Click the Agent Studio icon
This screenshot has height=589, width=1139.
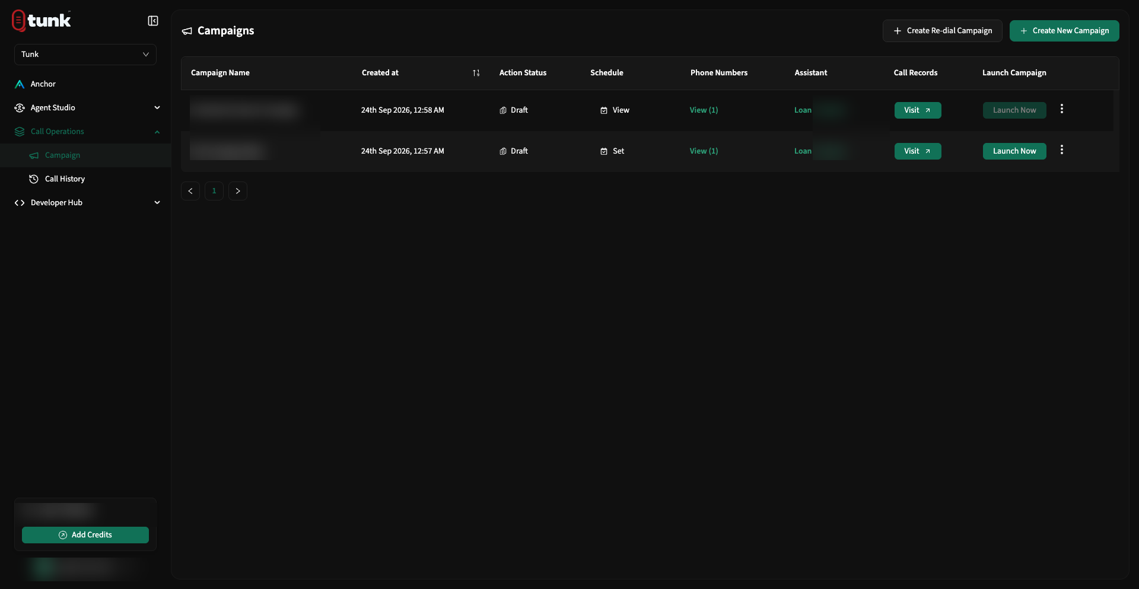pyautogui.click(x=20, y=108)
